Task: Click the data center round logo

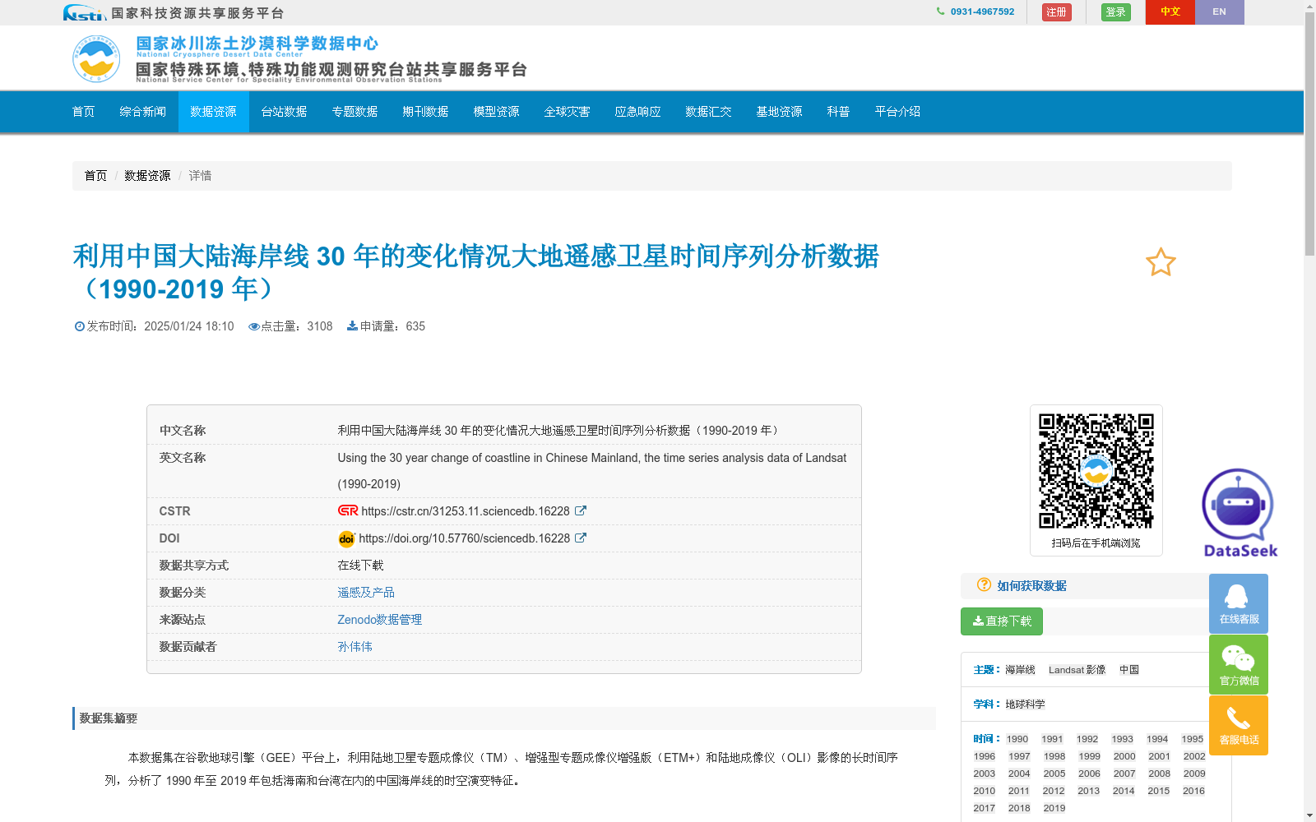Action: 96,58
